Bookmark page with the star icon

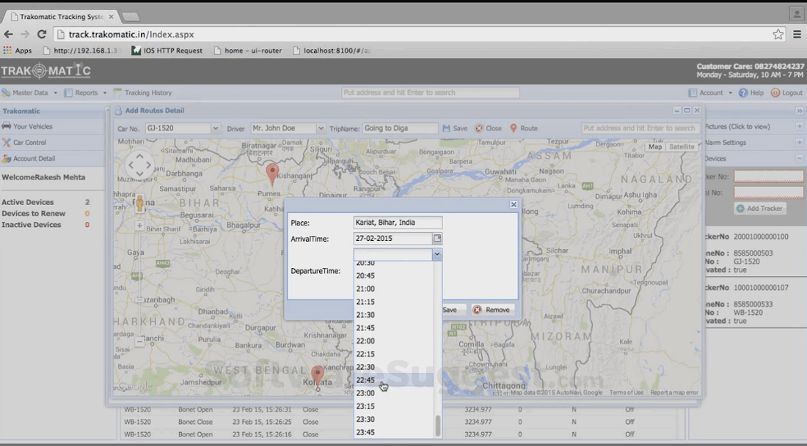pyautogui.click(x=778, y=34)
